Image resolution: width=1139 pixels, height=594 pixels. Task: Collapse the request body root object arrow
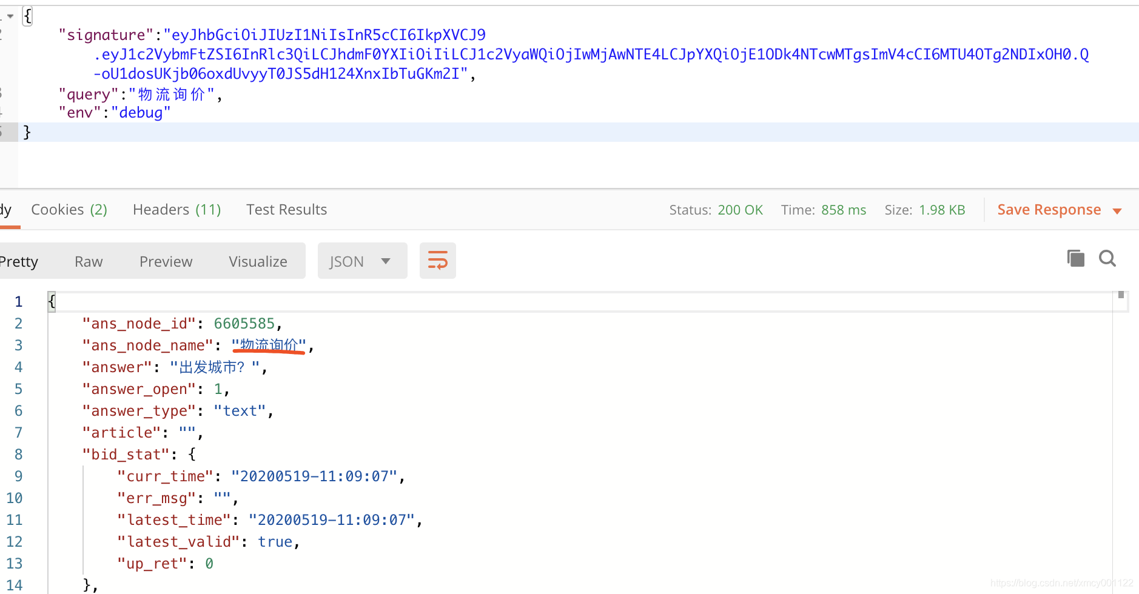pyautogui.click(x=10, y=16)
